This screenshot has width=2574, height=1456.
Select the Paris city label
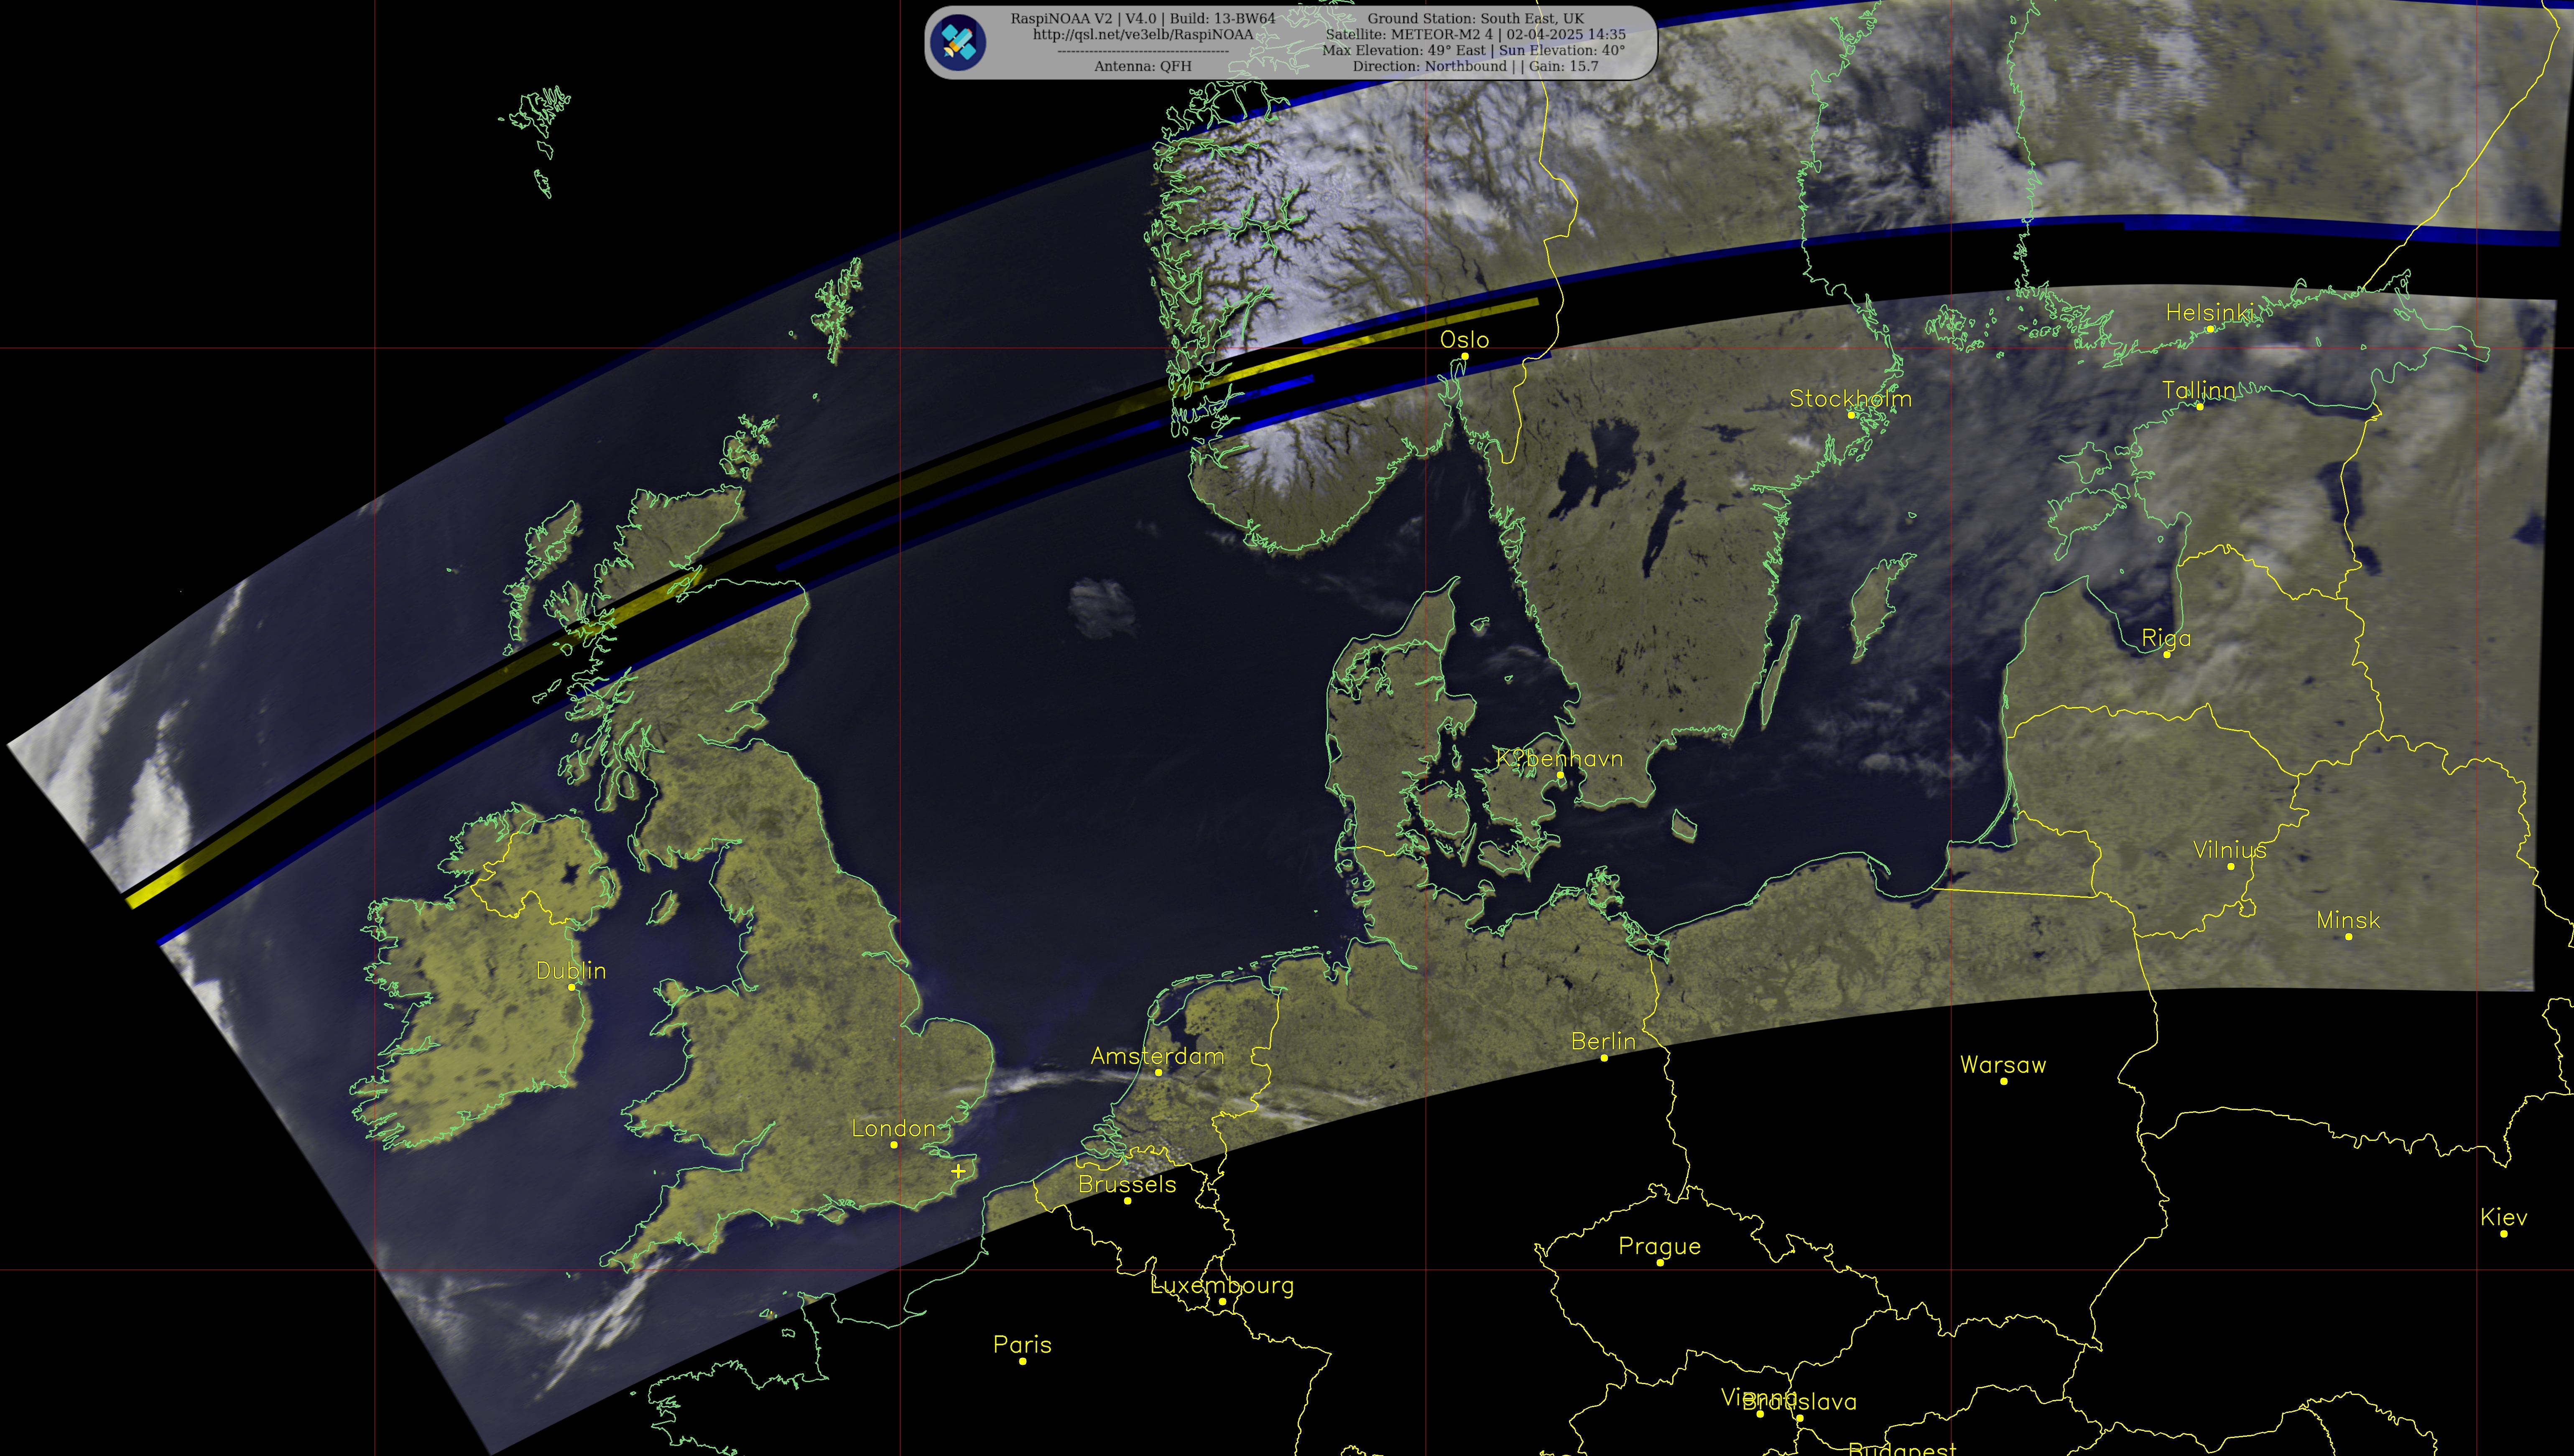tap(1023, 1345)
